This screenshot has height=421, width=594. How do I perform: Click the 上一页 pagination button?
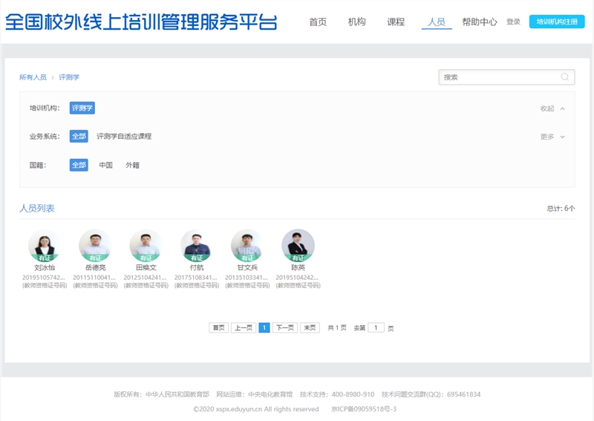(x=244, y=327)
